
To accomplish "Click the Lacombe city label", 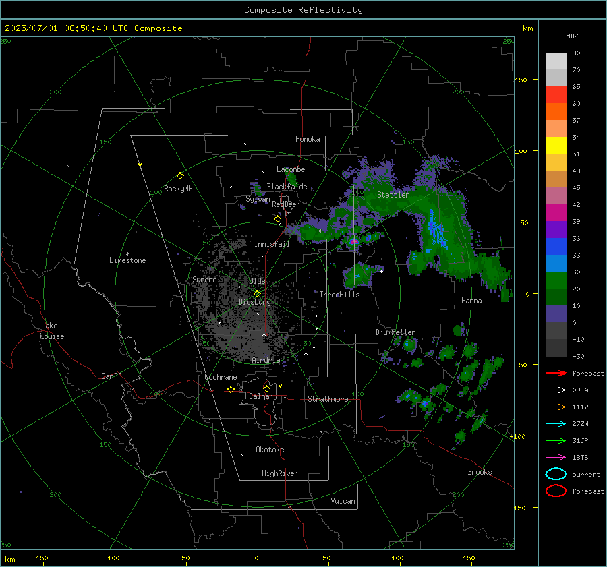I will pyautogui.click(x=290, y=169).
